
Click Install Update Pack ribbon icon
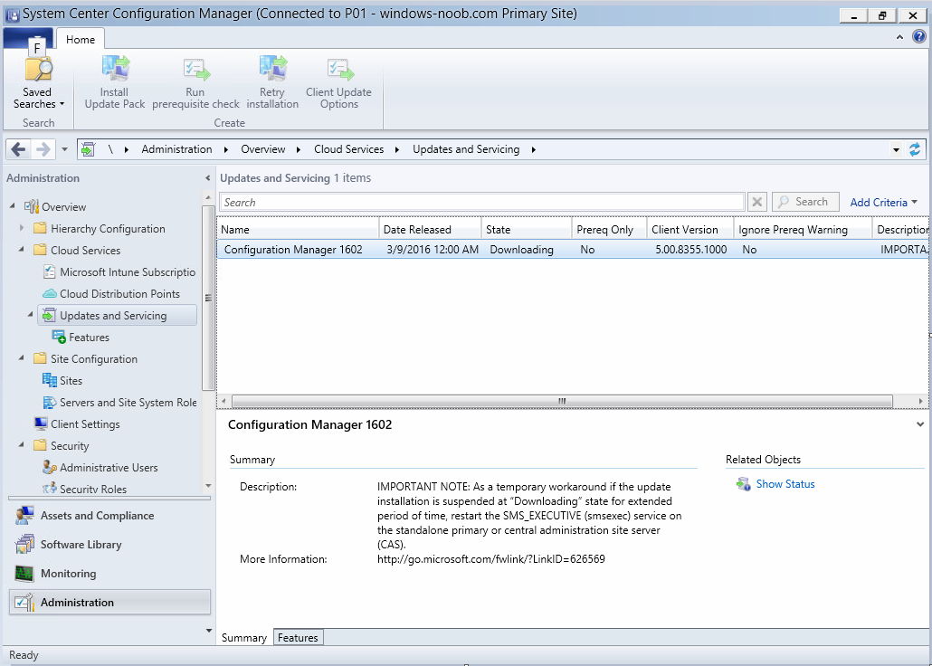[x=115, y=82]
